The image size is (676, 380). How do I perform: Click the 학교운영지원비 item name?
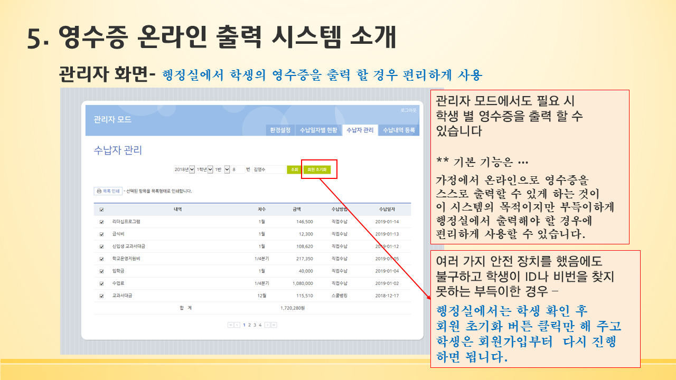click(126, 259)
